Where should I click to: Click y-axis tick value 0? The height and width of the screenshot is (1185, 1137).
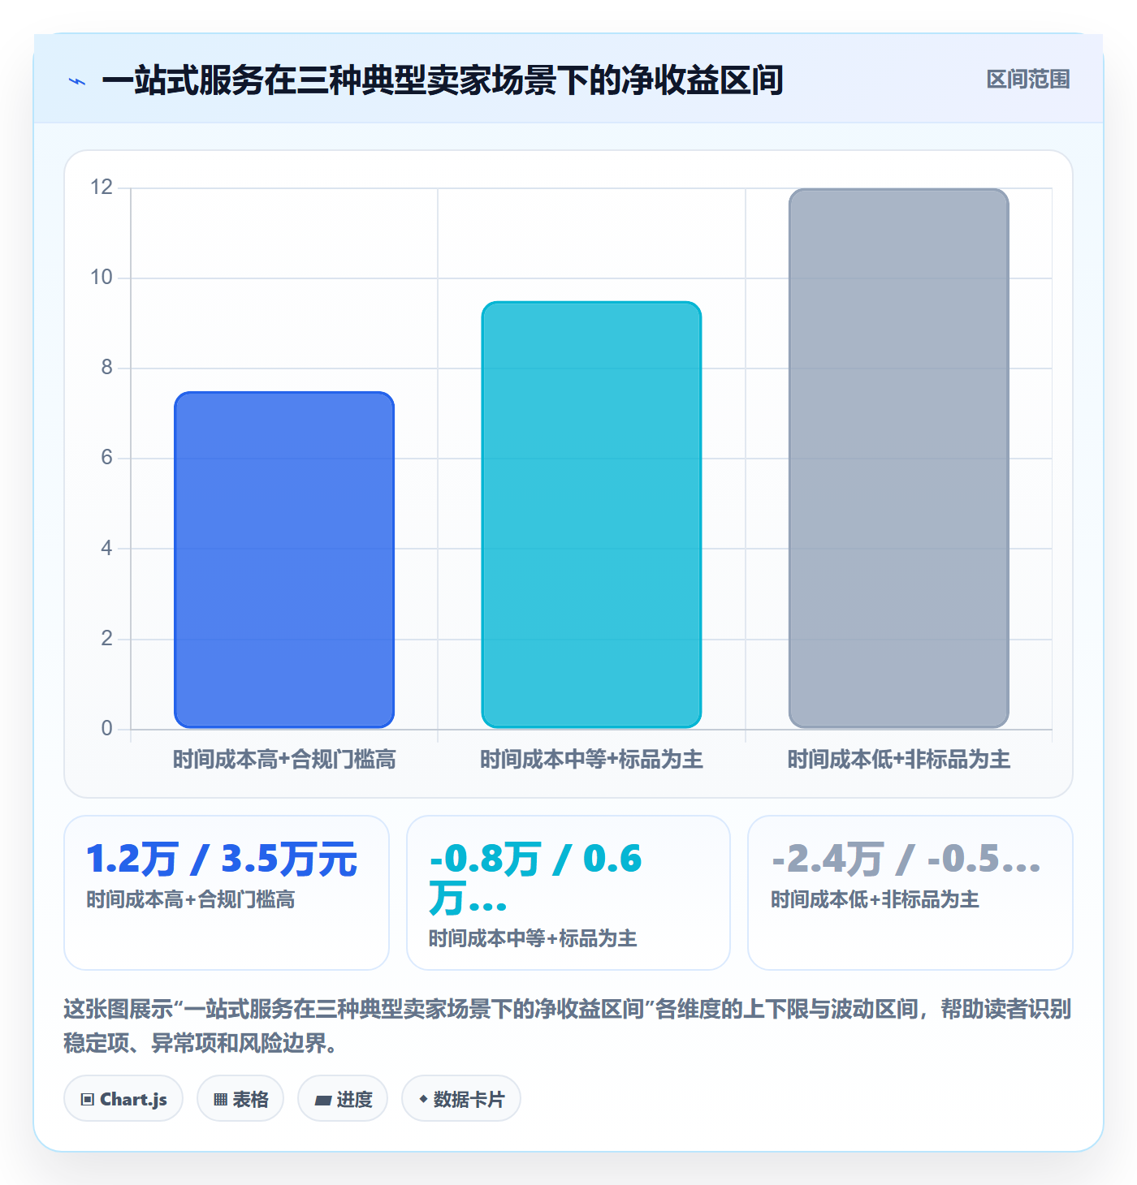pos(106,728)
